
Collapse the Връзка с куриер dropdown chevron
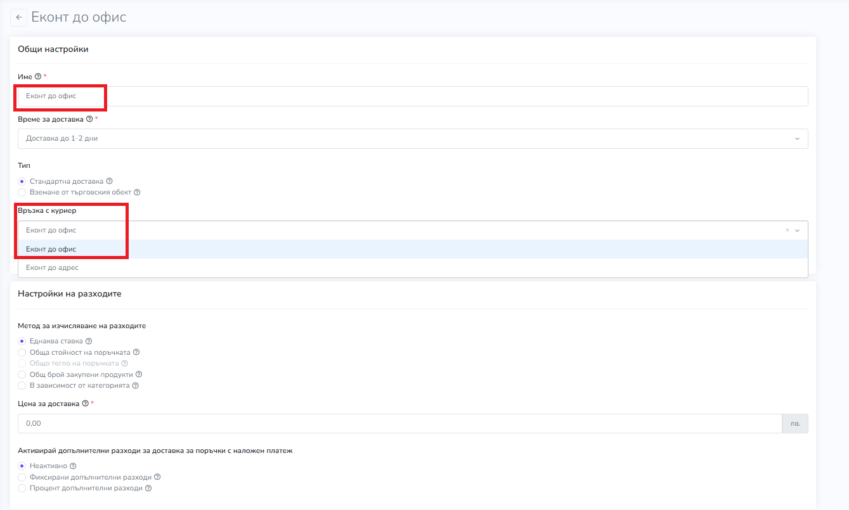798,231
